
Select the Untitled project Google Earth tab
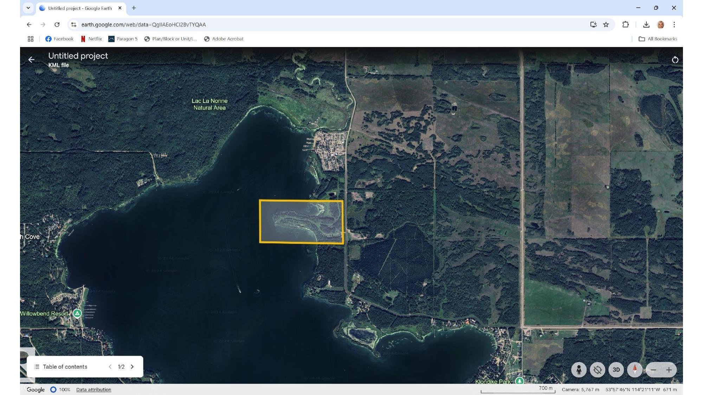tap(79, 8)
